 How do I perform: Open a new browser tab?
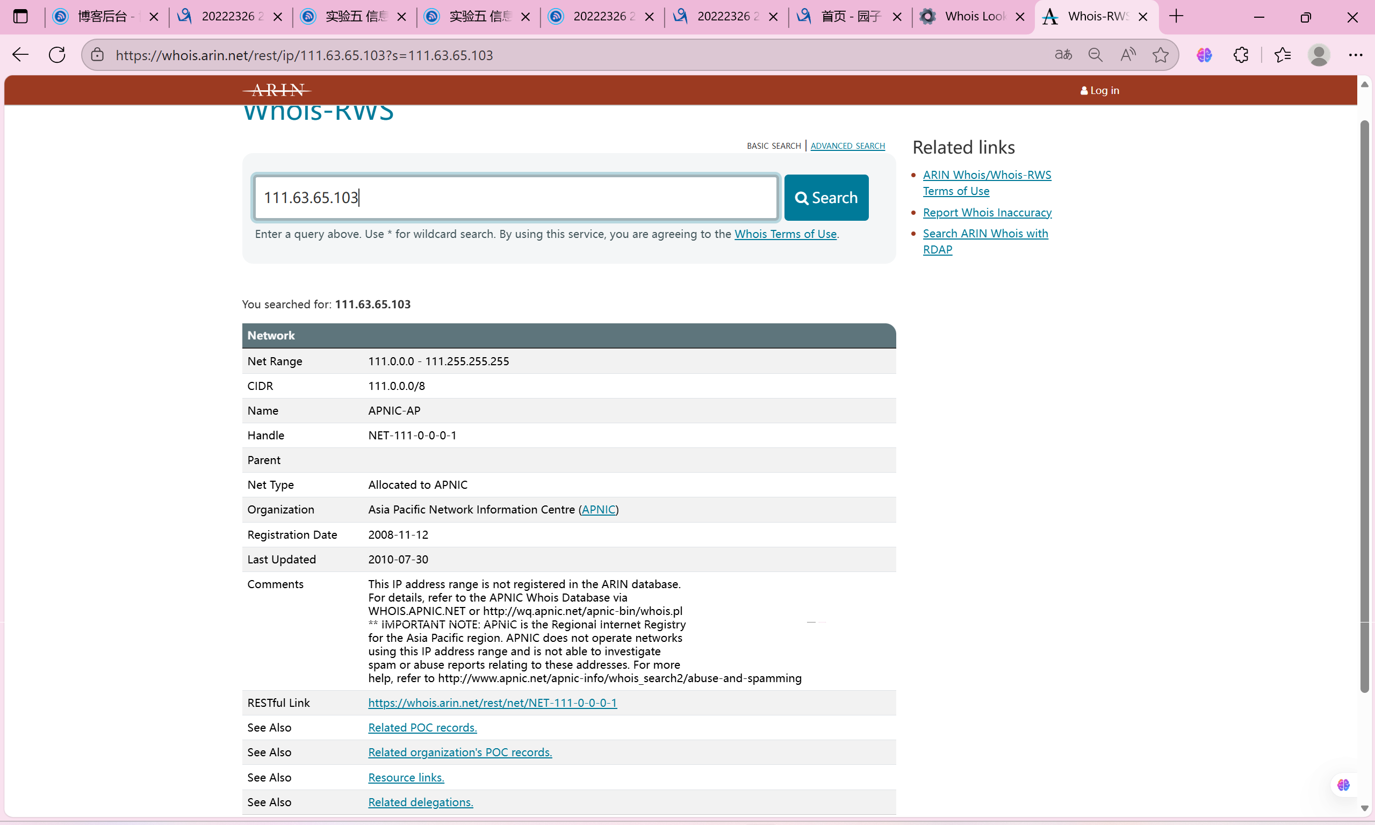[x=1176, y=16]
